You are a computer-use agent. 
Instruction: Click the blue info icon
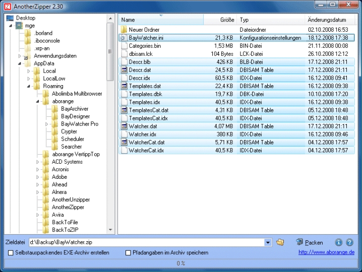click(x=339, y=242)
